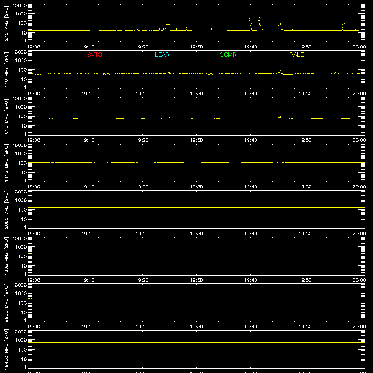Image resolution: width=373 pixels, height=373 pixels.
Task: Click the 10 tick on 1415 MHz y-axis
Action: point(24,173)
